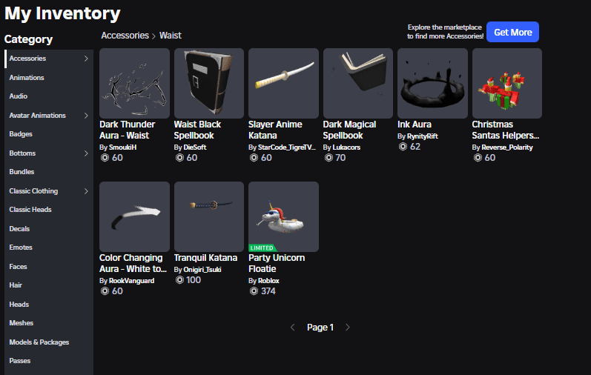
Task: Click the Christmas Santas Helpers thumbnail
Action: [x=507, y=83]
